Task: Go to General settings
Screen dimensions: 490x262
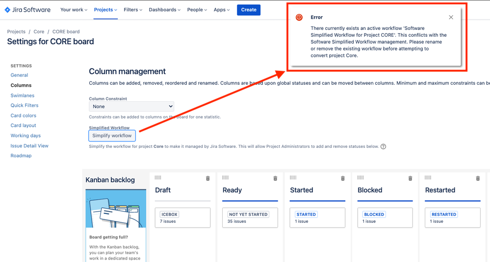Action: pyautogui.click(x=20, y=75)
